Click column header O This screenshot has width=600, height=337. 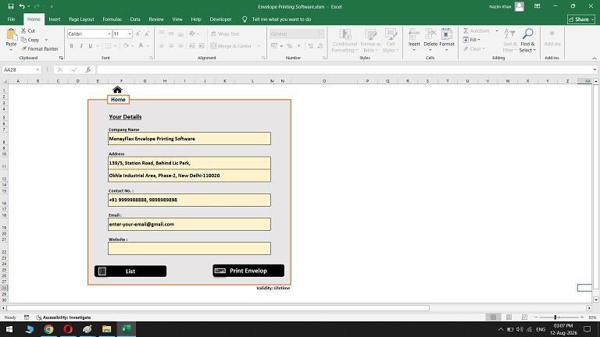click(324, 81)
